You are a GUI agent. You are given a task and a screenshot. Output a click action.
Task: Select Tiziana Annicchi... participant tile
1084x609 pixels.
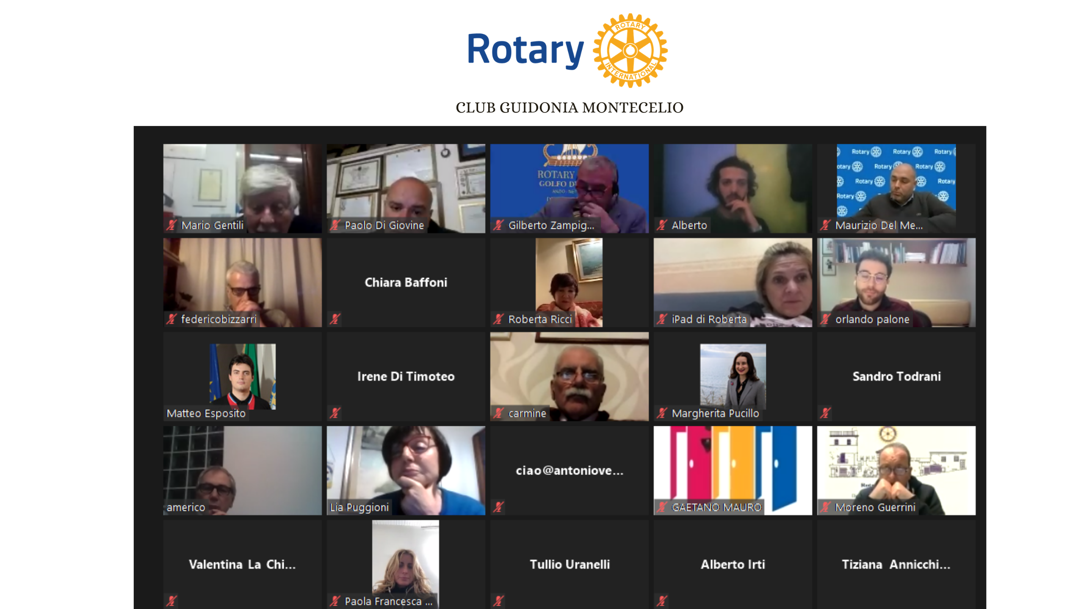[x=896, y=564]
